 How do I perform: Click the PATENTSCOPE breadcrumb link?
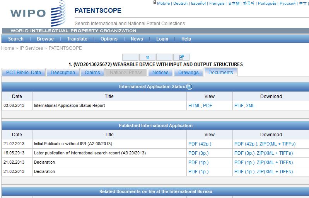click(65, 48)
